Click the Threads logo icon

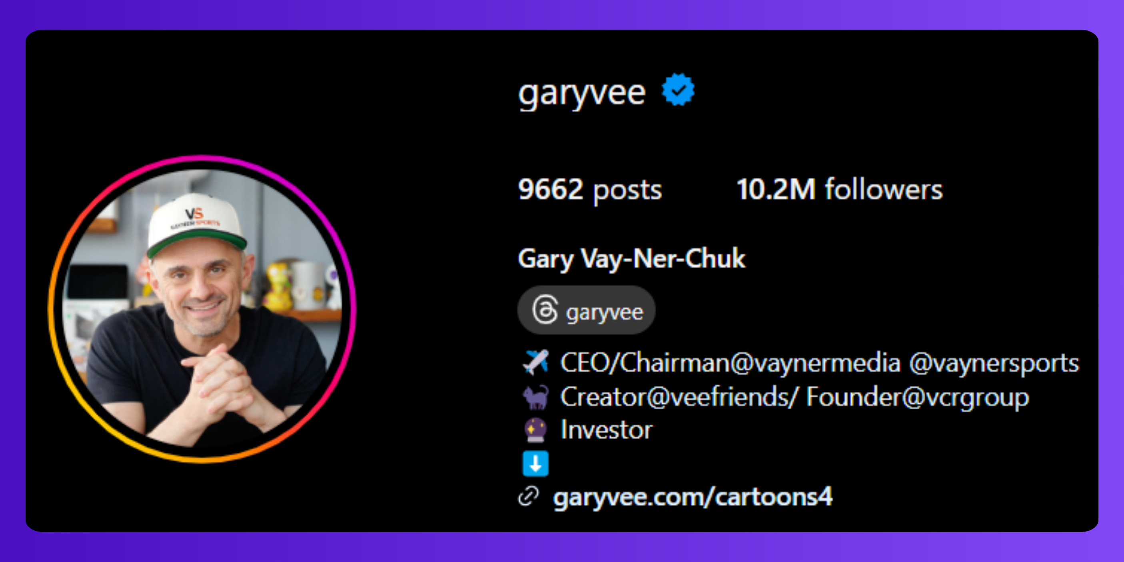[545, 310]
